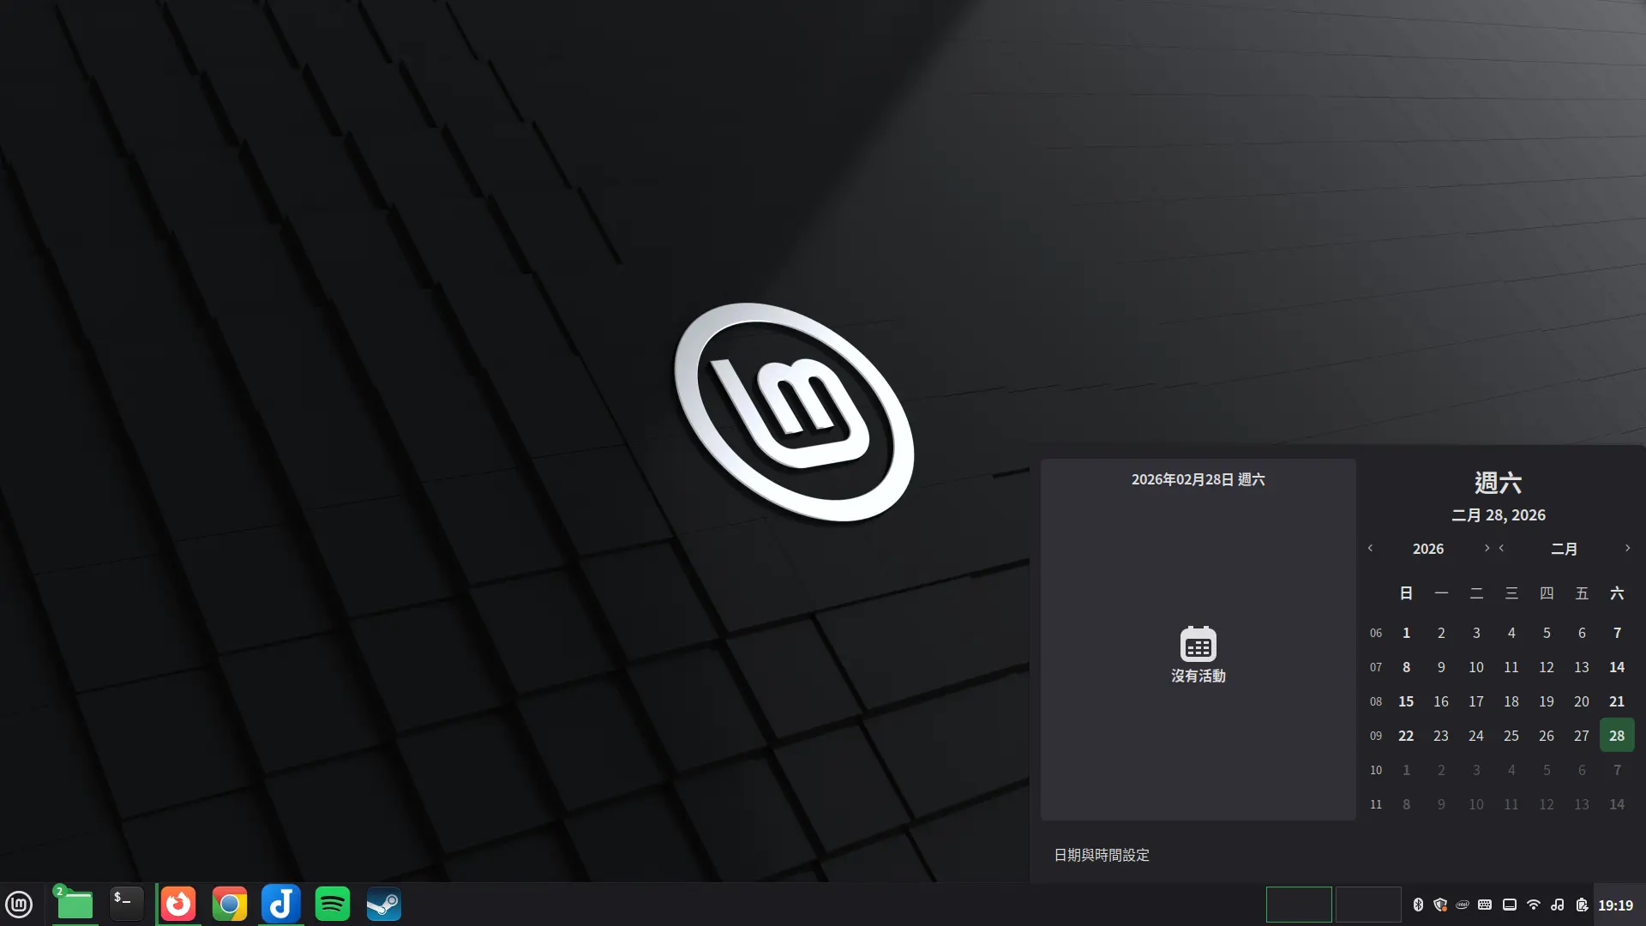Launch Spotify from the taskbar
Viewport: 1646px width, 926px height.
tap(333, 904)
